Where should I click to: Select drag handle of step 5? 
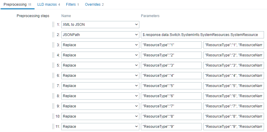coord(53,65)
